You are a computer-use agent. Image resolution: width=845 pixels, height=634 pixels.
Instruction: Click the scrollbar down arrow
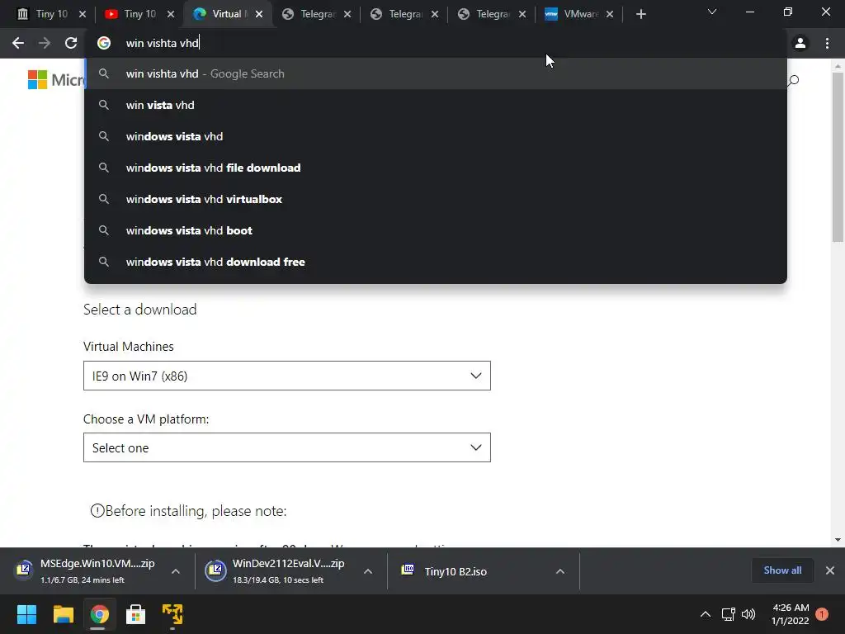point(838,540)
